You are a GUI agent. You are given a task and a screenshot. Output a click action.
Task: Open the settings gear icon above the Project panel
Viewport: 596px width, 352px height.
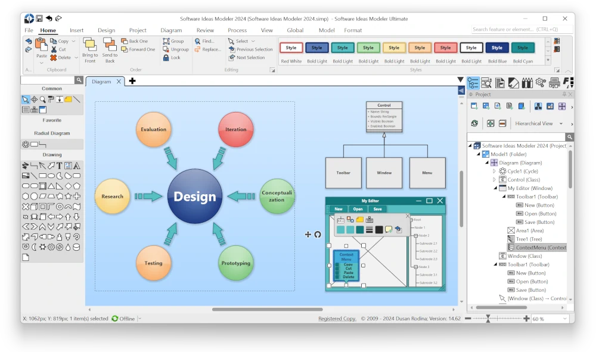pyautogui.click(x=540, y=83)
